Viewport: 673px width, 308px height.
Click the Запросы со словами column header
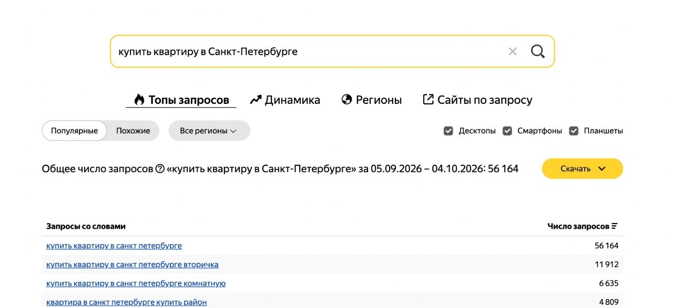(x=86, y=226)
